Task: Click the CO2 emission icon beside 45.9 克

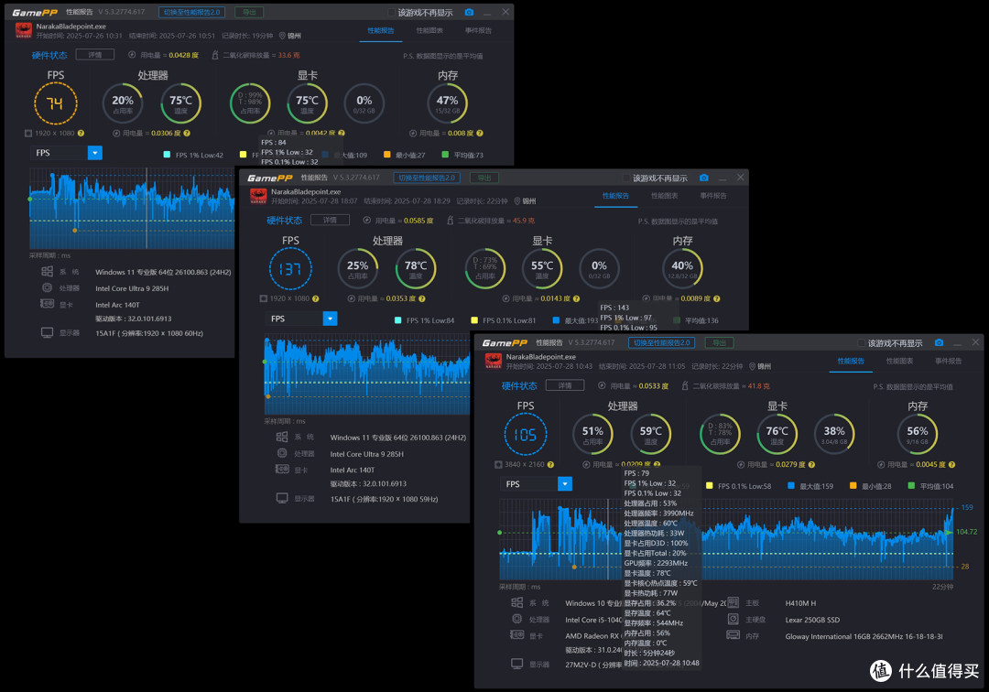Action: pos(450,221)
